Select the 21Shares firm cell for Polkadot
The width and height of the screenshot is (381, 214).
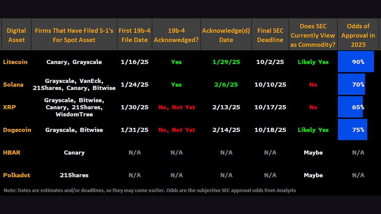pos(74,175)
